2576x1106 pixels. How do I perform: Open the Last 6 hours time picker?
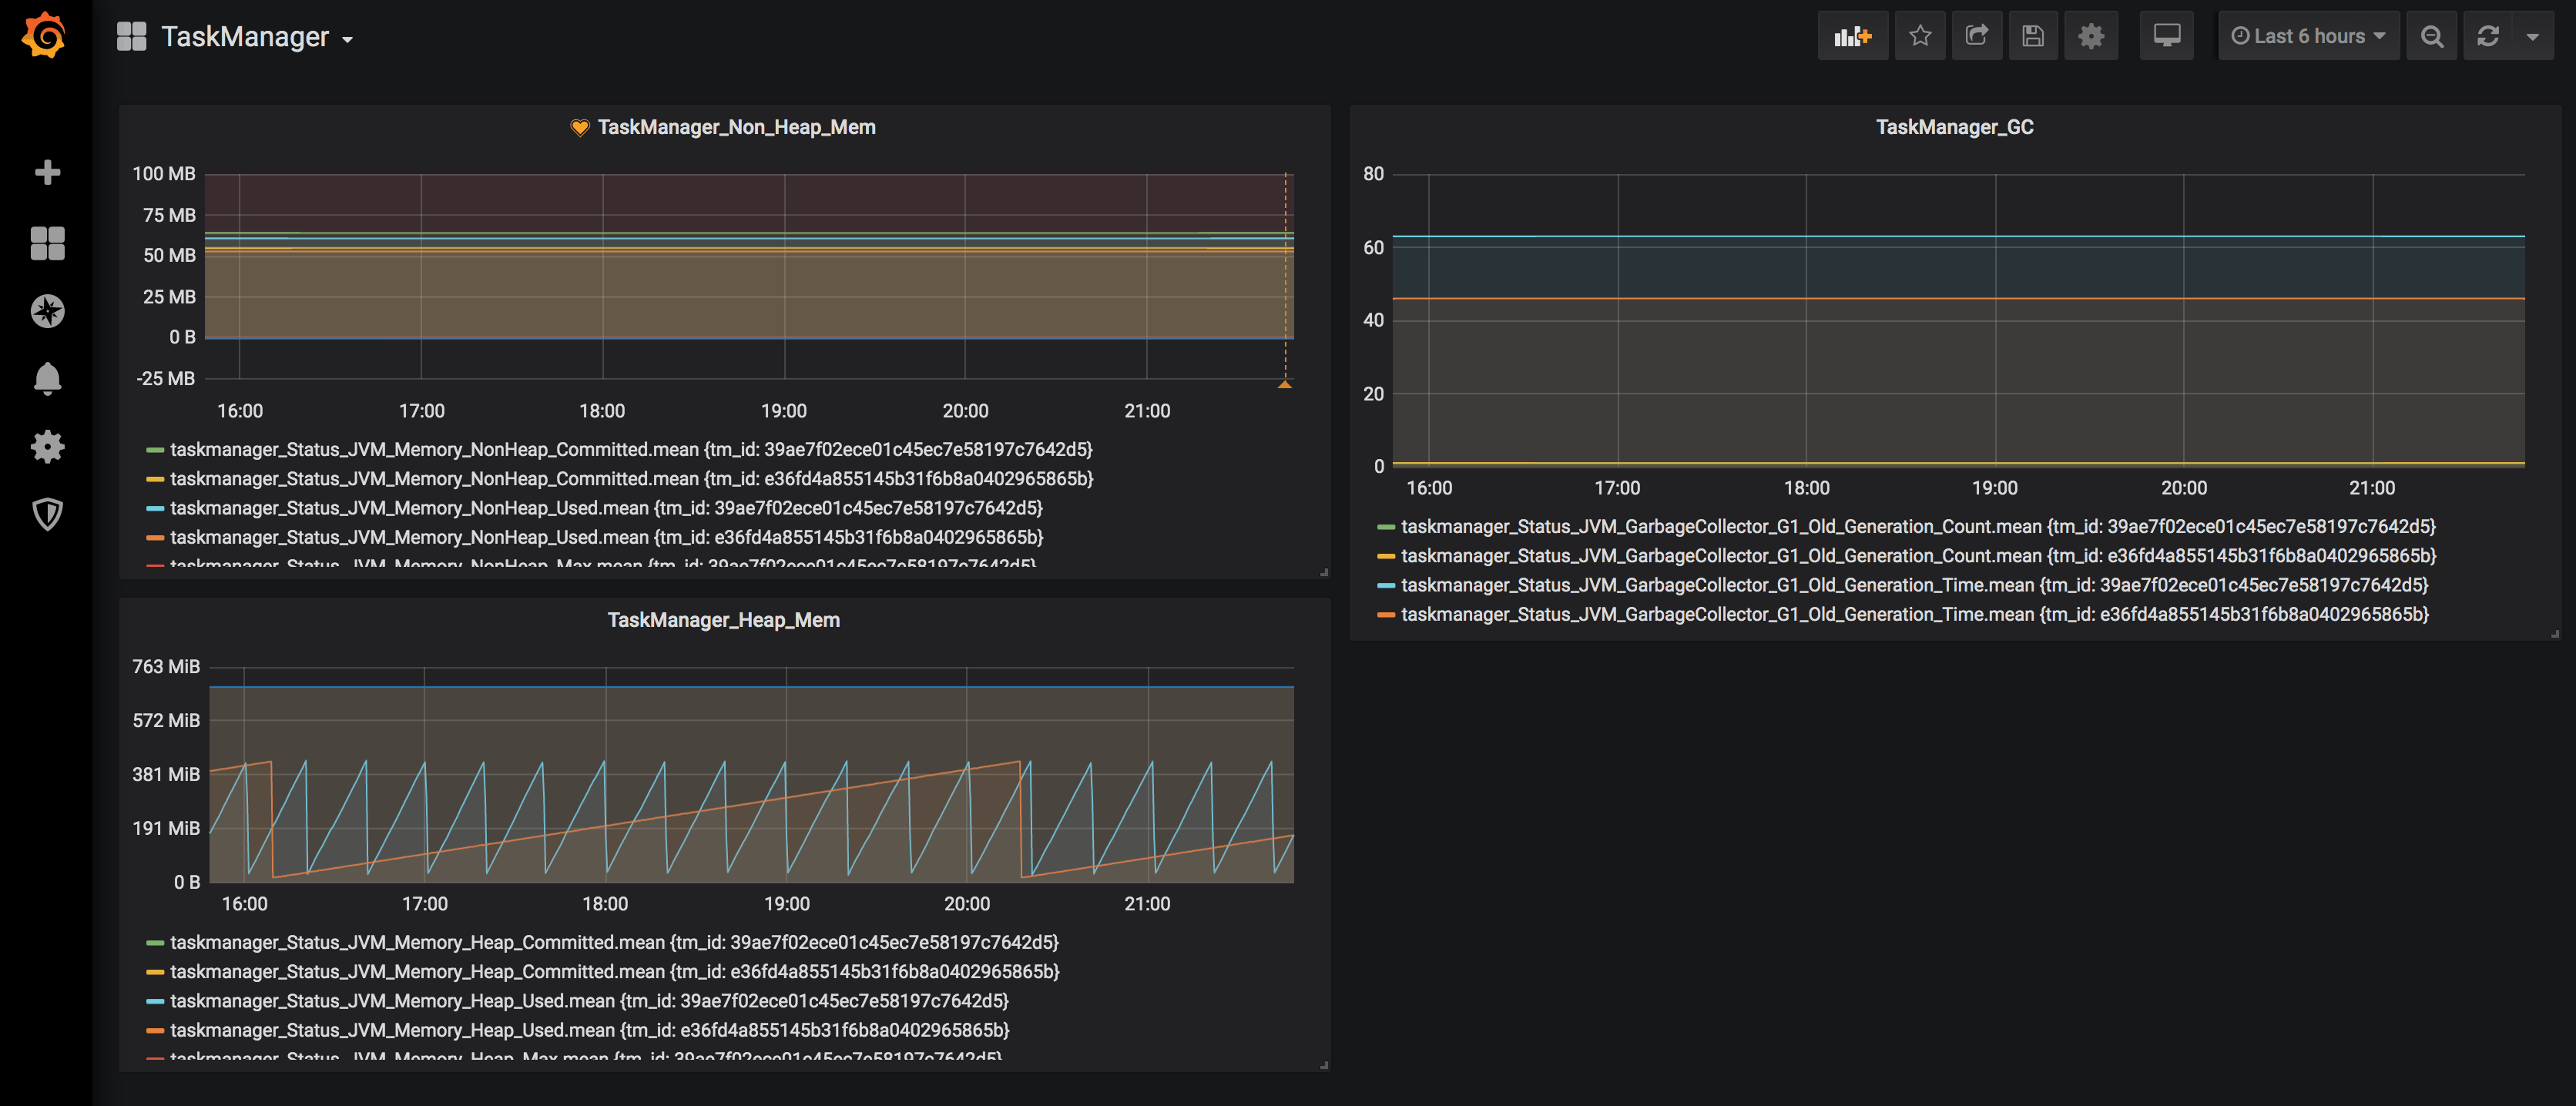tap(2308, 36)
